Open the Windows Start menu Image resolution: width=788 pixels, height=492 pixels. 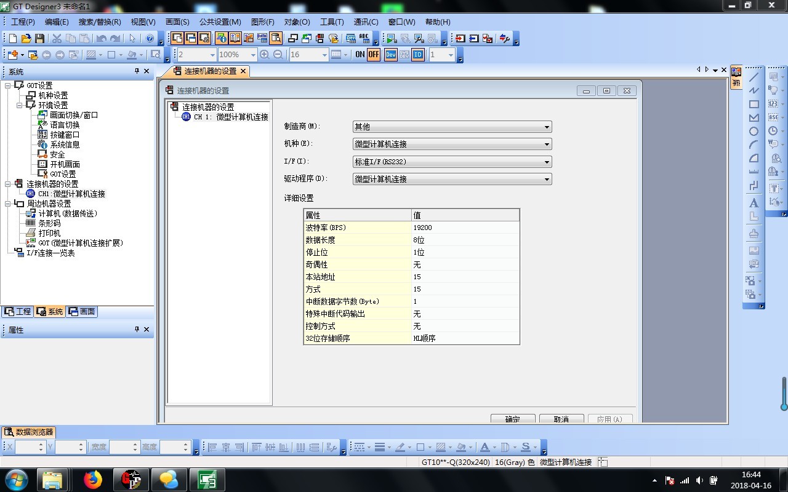click(x=16, y=480)
